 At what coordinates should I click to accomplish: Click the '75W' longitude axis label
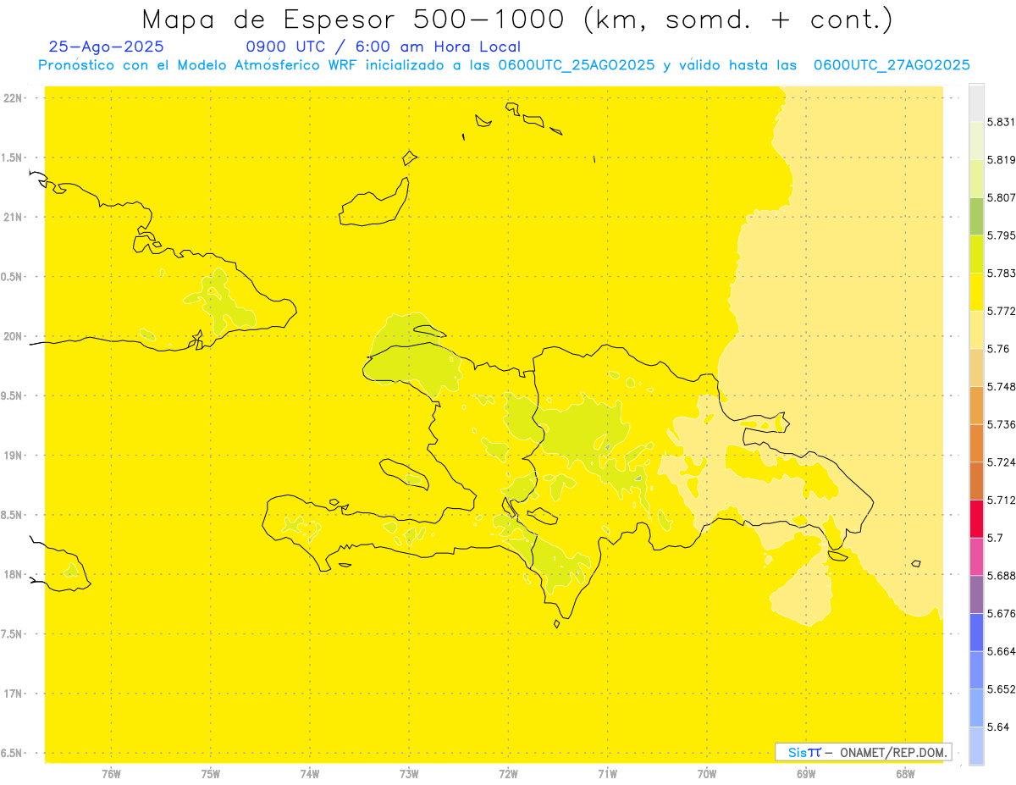click(x=211, y=774)
